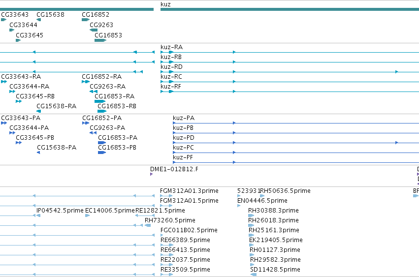Image resolution: width=419 pixels, height=277 pixels.
Task: Select EK219405.5prime EST label
Action: (276, 240)
